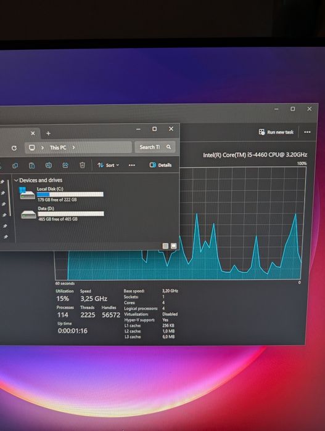Viewport: 325px width, 431px height.
Task: Click the Copy icon in File Explorer toolbar
Action: click(x=15, y=166)
